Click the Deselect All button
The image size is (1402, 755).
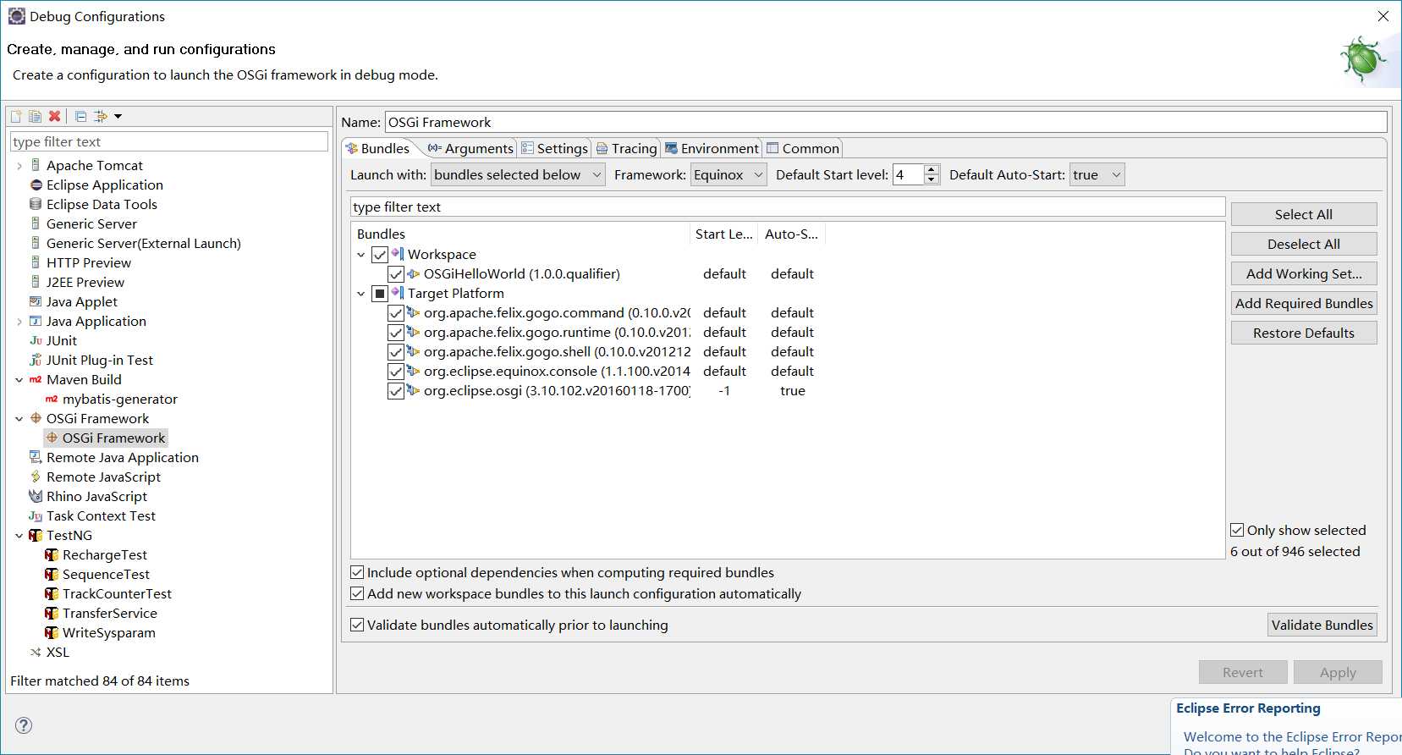point(1304,244)
